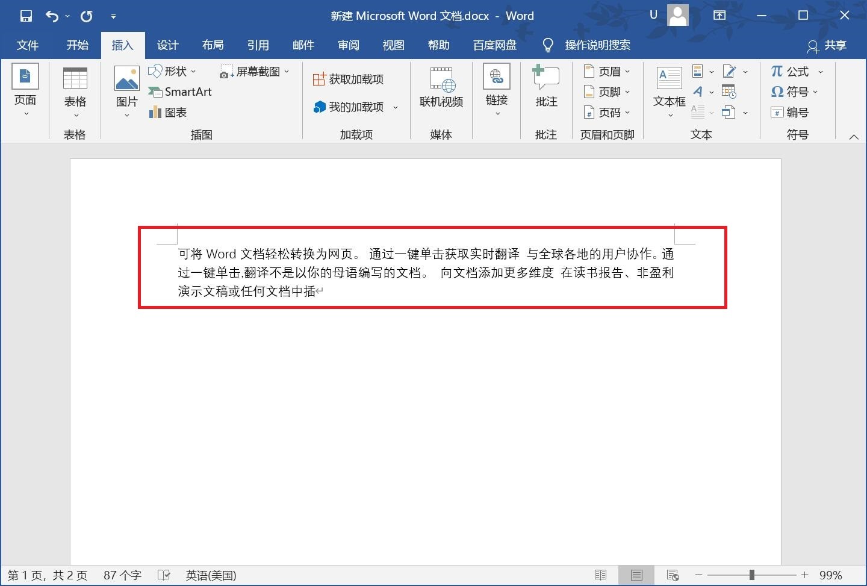Switch to the 开始 tab

[x=78, y=45]
